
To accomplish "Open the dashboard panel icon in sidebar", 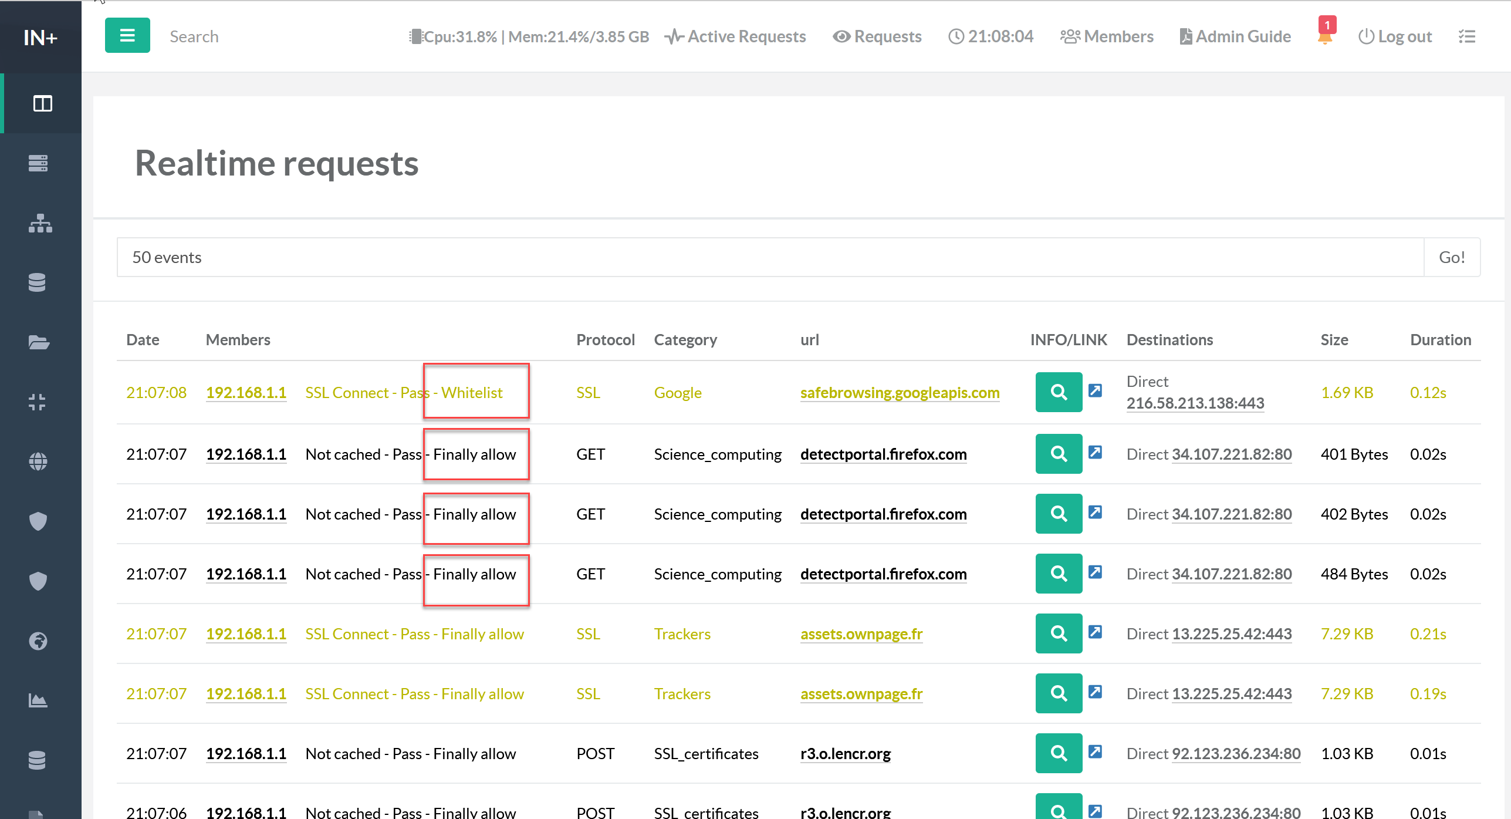I will coord(42,103).
